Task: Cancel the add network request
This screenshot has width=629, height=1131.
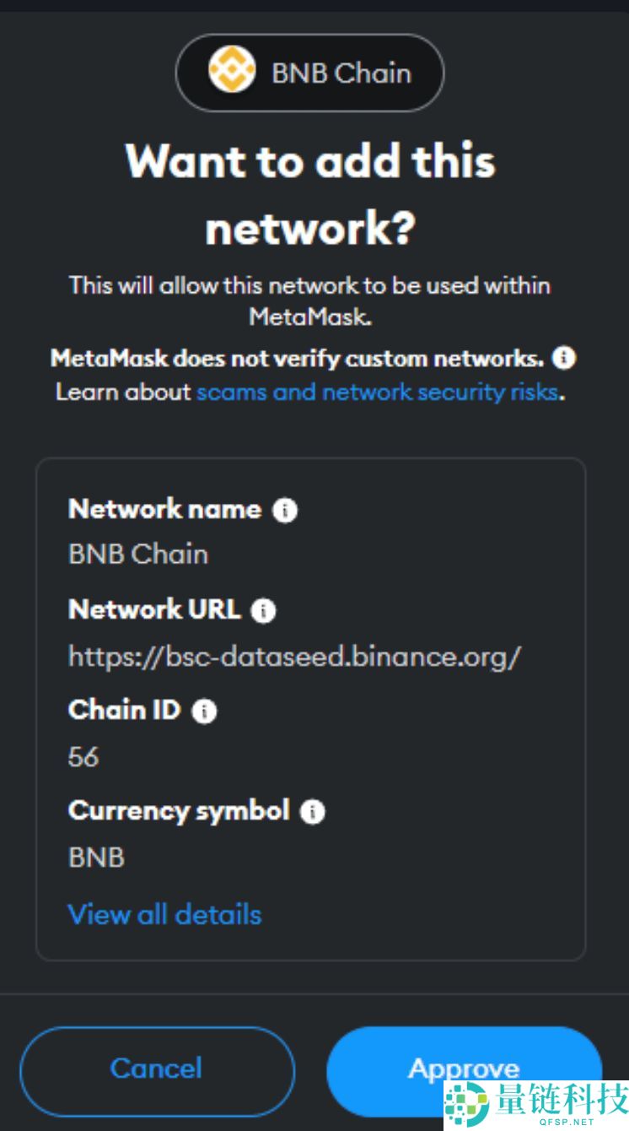Action: tap(156, 1069)
